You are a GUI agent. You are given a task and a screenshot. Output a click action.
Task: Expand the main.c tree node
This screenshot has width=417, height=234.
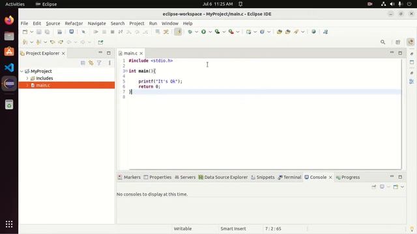27,85
